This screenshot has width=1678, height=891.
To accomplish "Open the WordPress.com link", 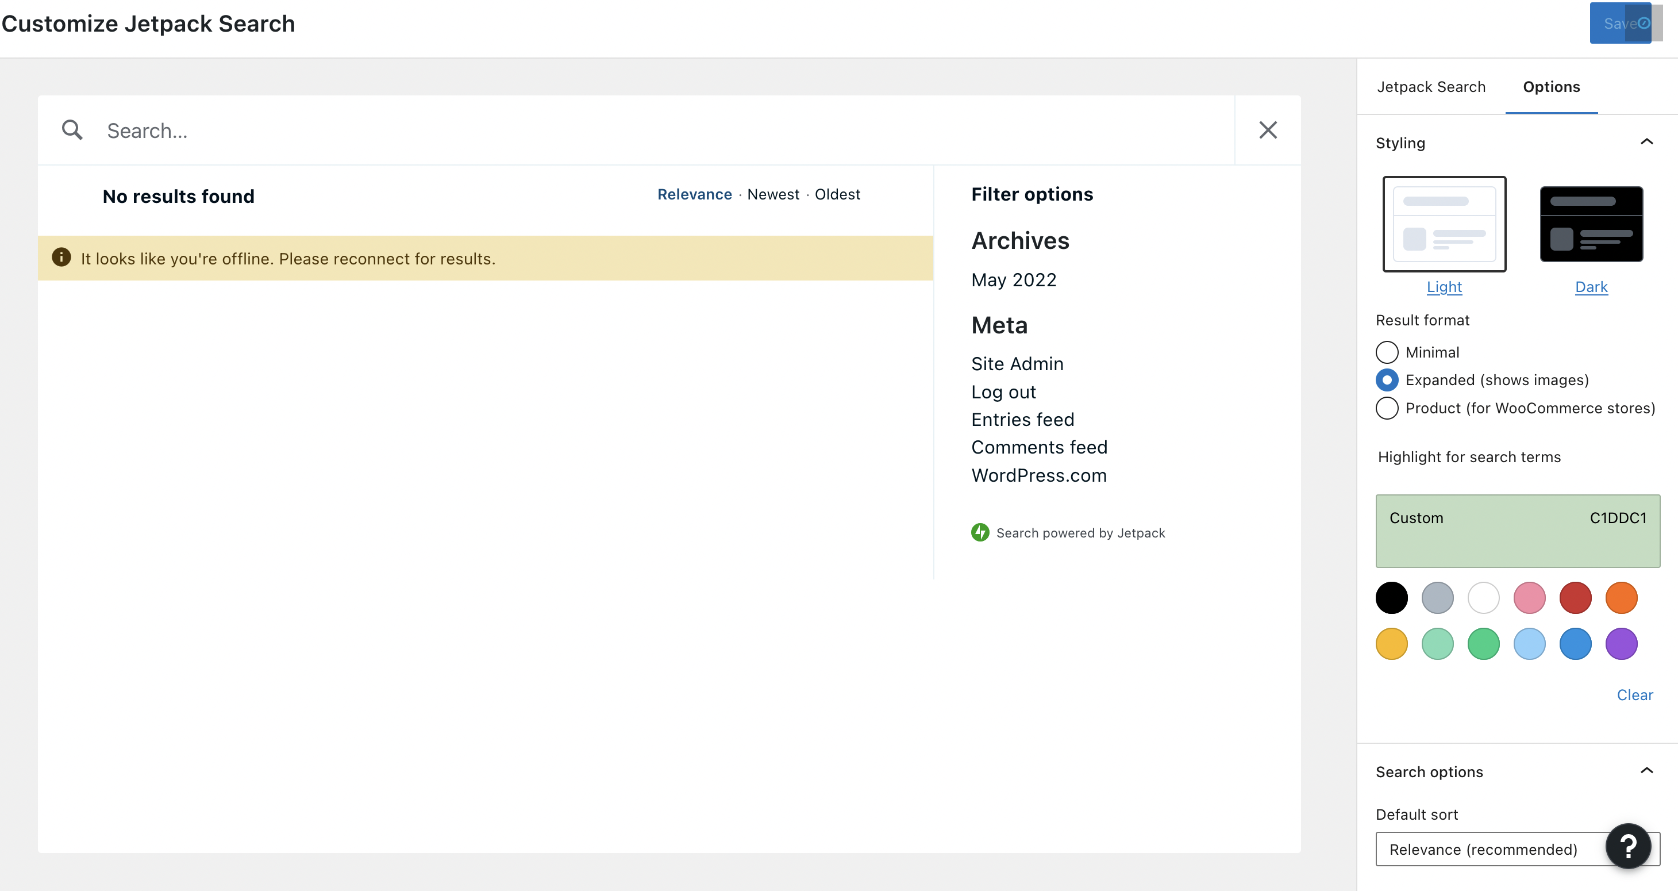I will pyautogui.click(x=1039, y=475).
